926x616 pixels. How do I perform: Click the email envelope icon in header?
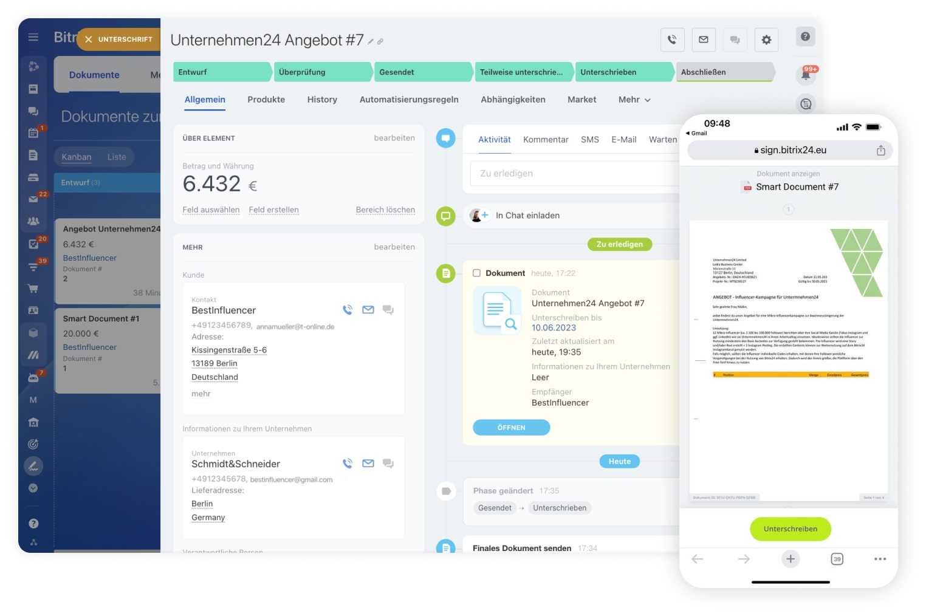click(x=703, y=40)
